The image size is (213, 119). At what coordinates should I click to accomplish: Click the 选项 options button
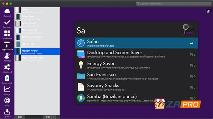coord(19,117)
